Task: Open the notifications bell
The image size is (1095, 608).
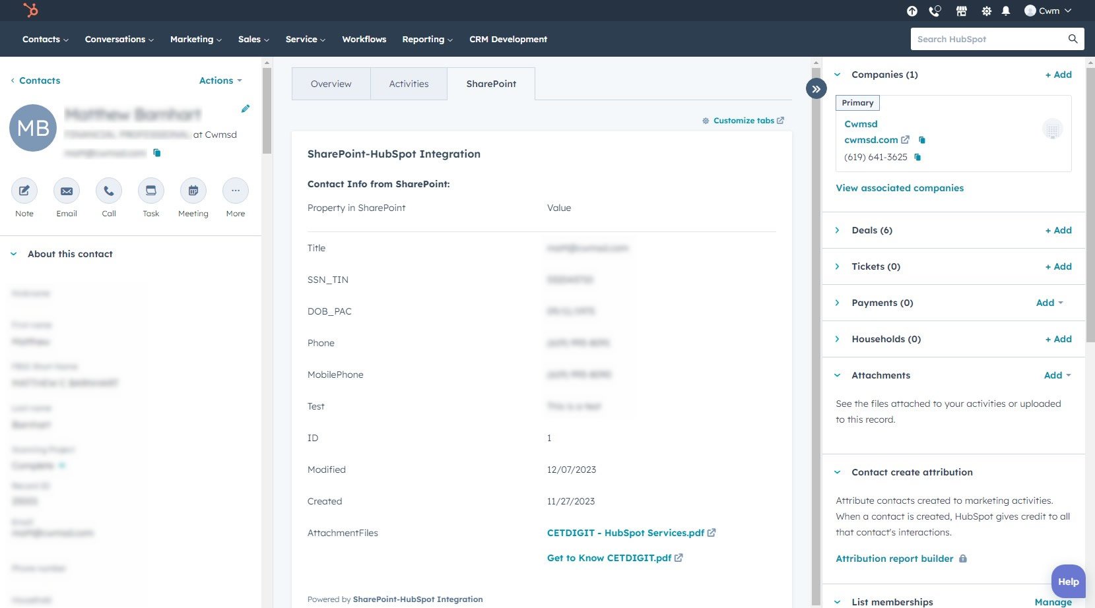Action: pos(1005,11)
